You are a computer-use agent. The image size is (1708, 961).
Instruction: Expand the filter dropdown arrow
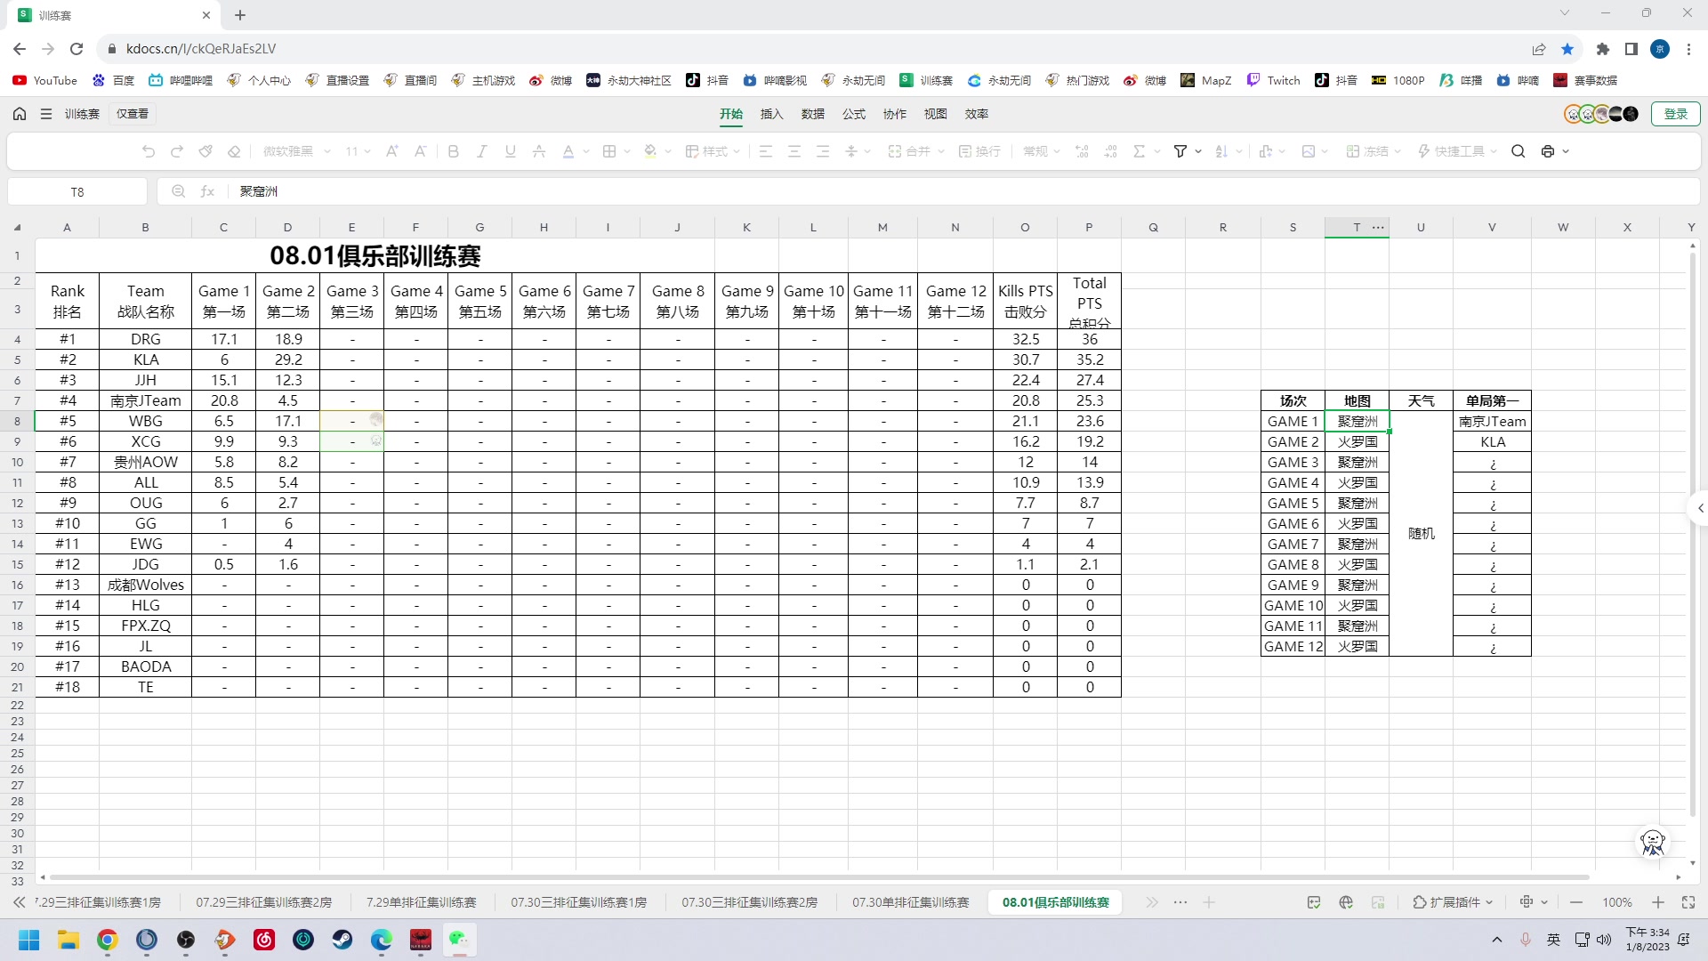1198,151
